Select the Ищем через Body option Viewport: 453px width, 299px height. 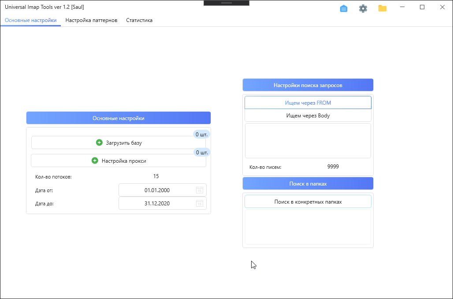[x=308, y=116]
